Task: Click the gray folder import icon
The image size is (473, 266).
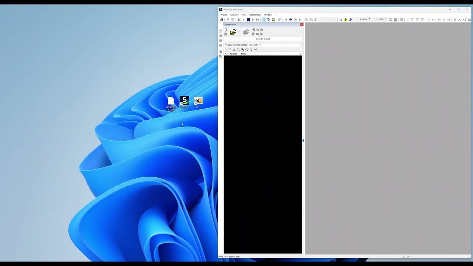Action: pyautogui.click(x=246, y=32)
